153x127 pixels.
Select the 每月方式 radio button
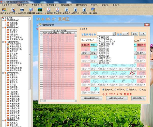click(115, 90)
